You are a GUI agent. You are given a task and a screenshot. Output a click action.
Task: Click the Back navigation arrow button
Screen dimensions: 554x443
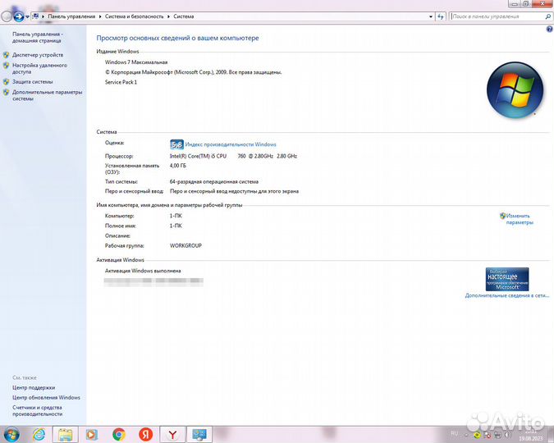(x=7, y=16)
